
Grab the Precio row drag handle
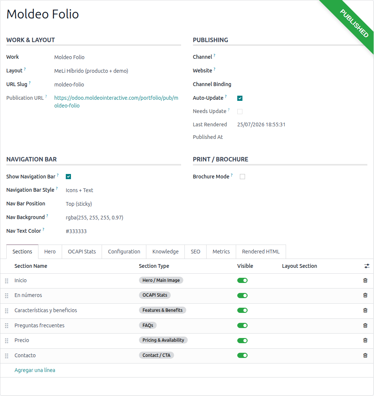click(7, 341)
